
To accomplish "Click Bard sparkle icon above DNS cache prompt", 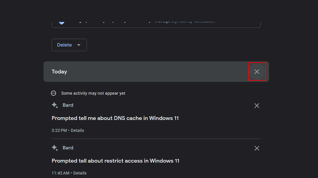I will point(55,105).
